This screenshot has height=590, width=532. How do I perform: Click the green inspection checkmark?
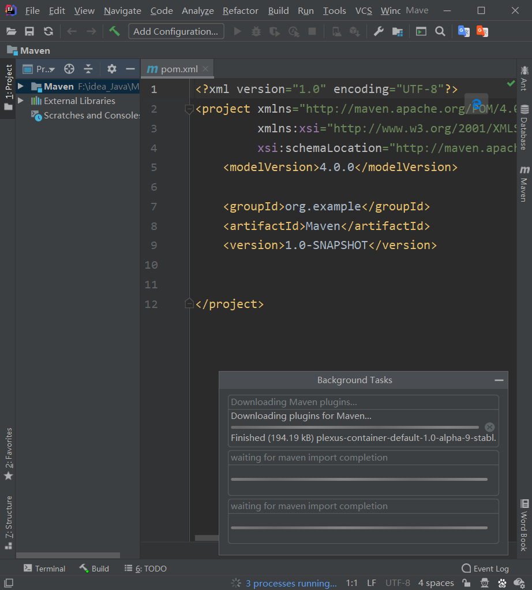tap(511, 83)
